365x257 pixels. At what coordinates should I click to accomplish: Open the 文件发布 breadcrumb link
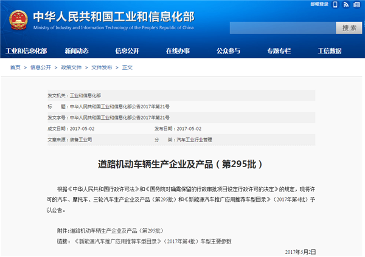(x=102, y=67)
